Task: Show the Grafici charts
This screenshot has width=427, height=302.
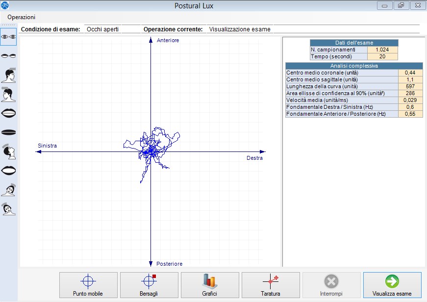Action: pos(210,285)
